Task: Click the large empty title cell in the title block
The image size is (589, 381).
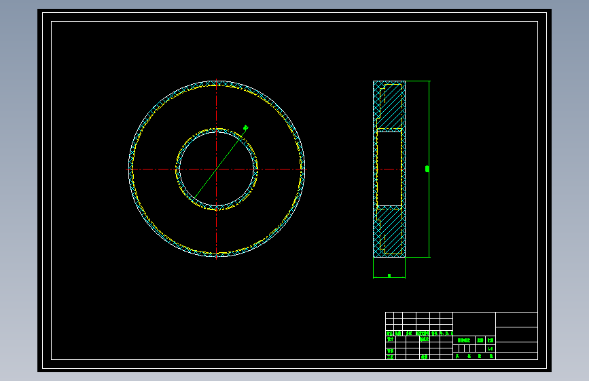Action: click(x=474, y=324)
